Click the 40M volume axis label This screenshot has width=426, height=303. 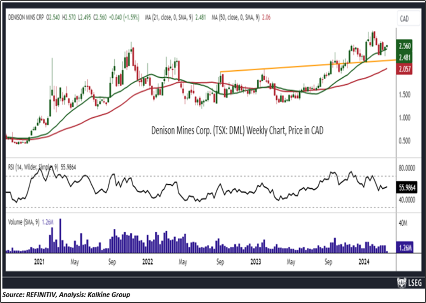(403, 223)
